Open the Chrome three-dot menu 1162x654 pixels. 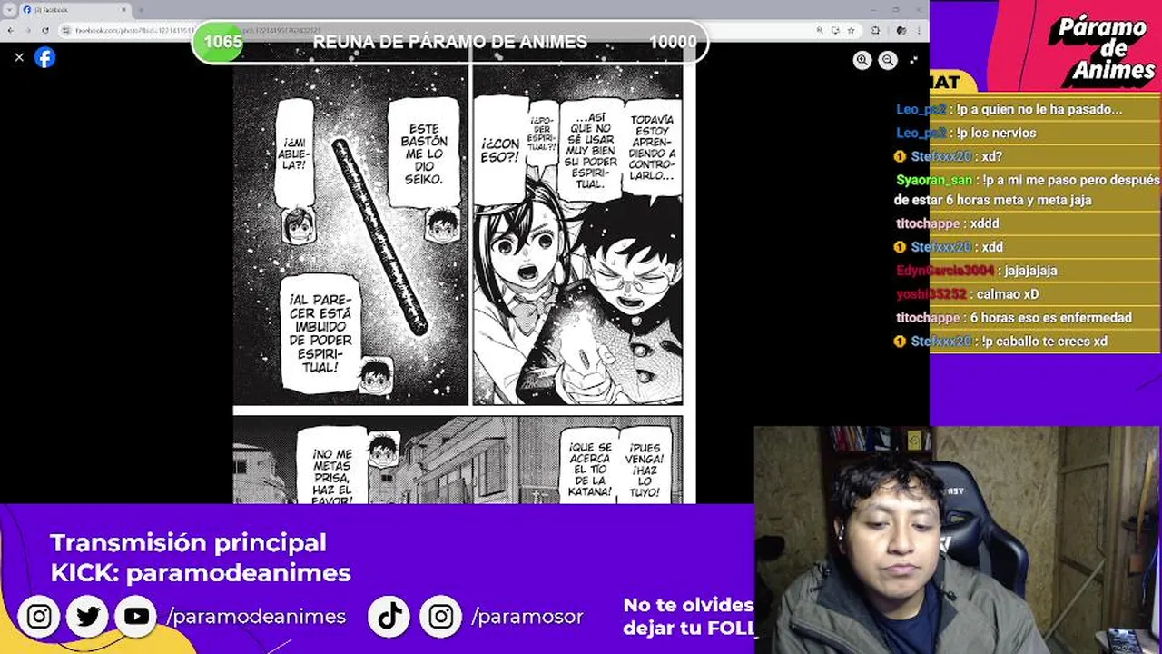click(x=919, y=30)
